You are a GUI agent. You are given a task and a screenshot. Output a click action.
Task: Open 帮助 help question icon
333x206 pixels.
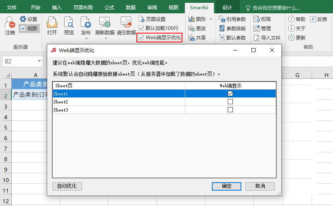(x=291, y=19)
